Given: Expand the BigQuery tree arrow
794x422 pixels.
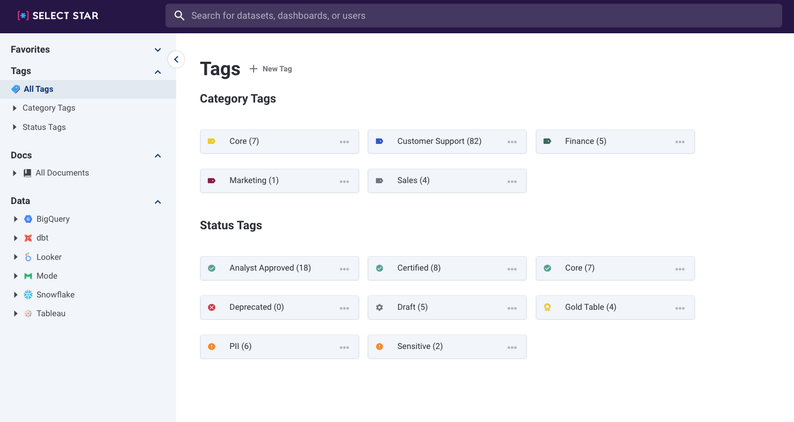Looking at the screenshot, I should (x=16, y=219).
